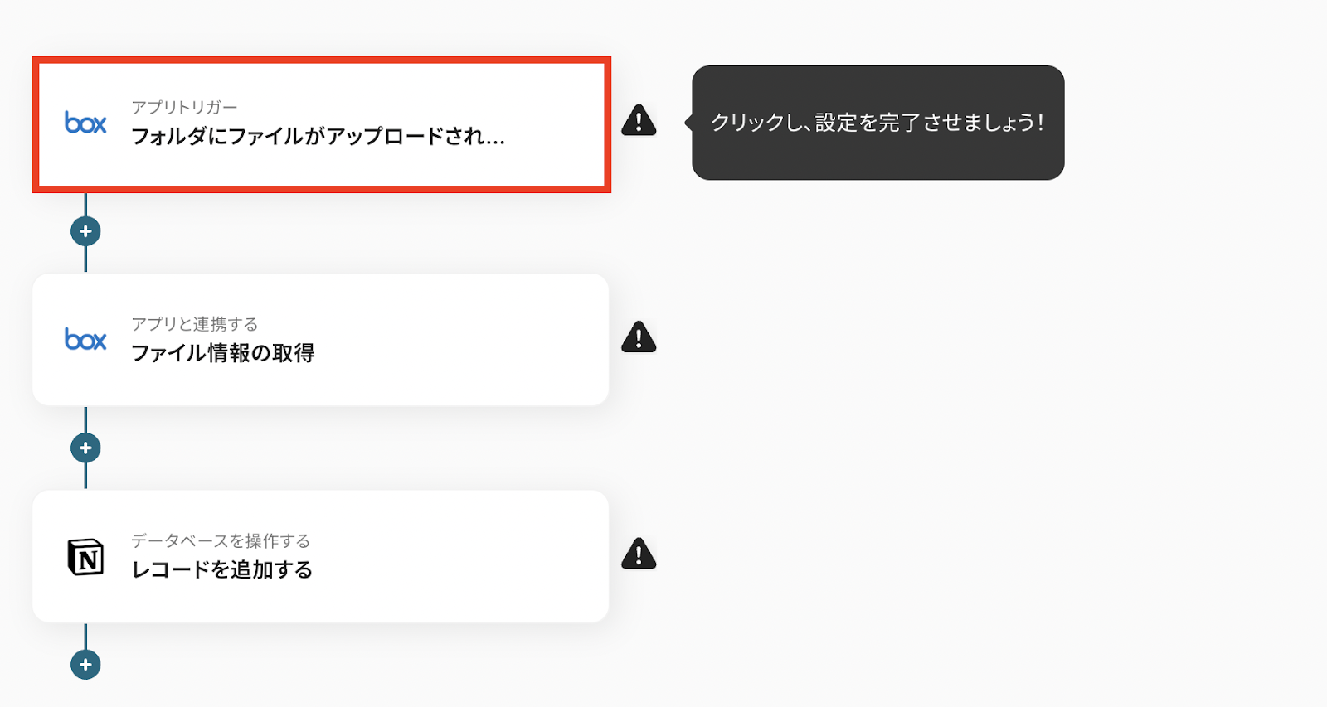The image size is (1327, 707).
Task: Add a step between ファイル情報の取得 and Notion
Action: pyautogui.click(x=85, y=448)
